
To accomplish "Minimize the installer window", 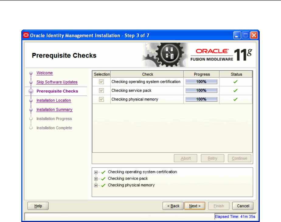I will click(x=237, y=35).
